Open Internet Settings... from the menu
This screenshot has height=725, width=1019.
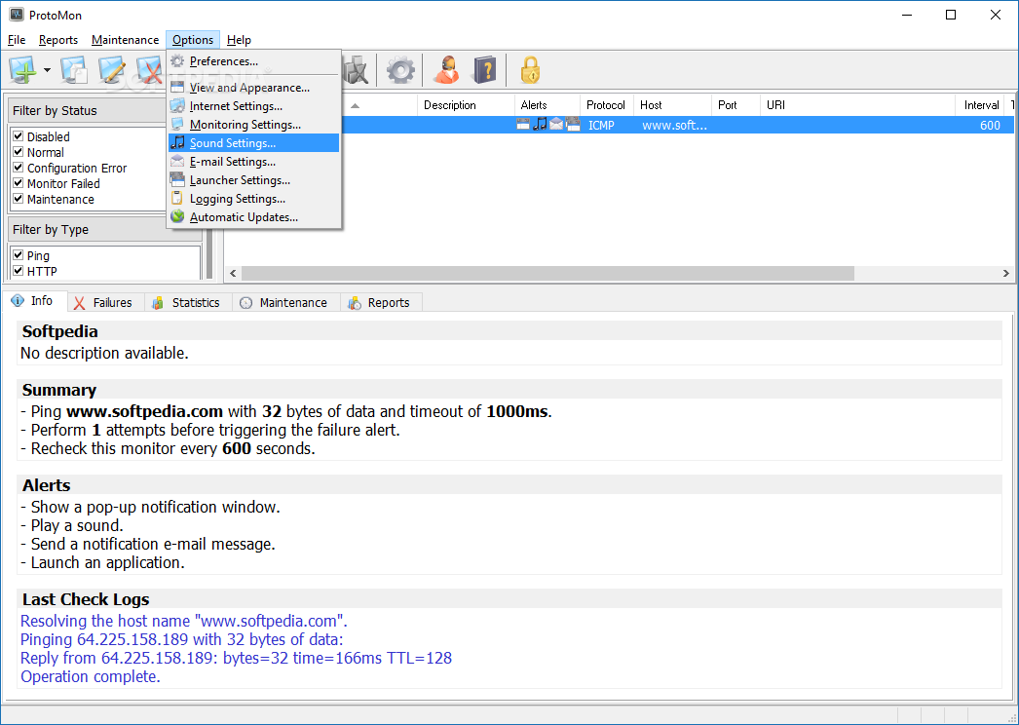pyautogui.click(x=254, y=106)
